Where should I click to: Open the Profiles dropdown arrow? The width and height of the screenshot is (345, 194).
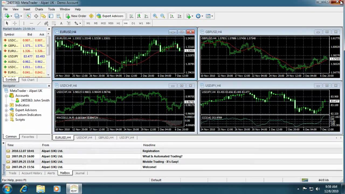[x=21, y=16]
